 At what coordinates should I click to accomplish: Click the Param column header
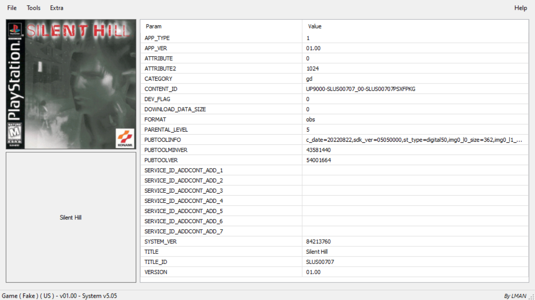(x=154, y=26)
